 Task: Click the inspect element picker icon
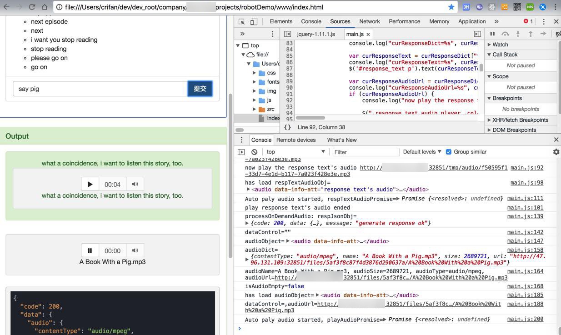[242, 21]
